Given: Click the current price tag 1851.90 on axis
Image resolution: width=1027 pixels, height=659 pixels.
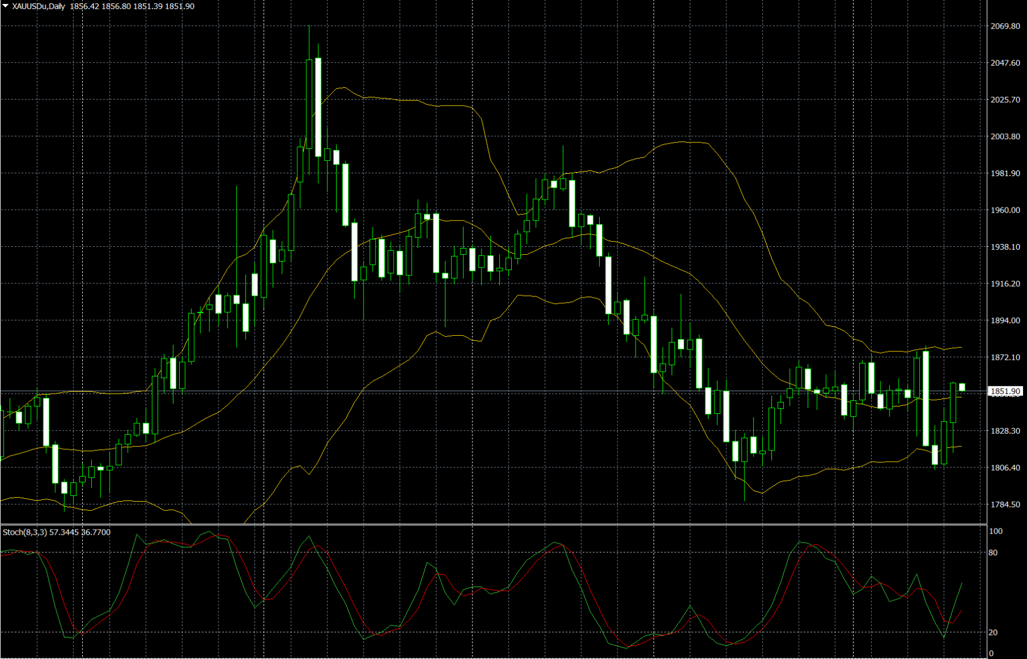Looking at the screenshot, I should pos(1005,391).
